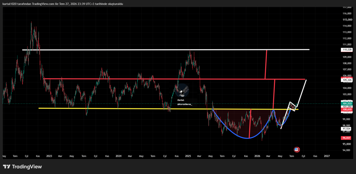This screenshot has height=174, width=356.
Task: Click the 2024 year label on time axis
Action: [118, 156]
